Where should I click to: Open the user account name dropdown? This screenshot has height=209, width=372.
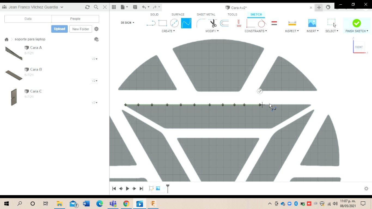[x=33, y=7]
